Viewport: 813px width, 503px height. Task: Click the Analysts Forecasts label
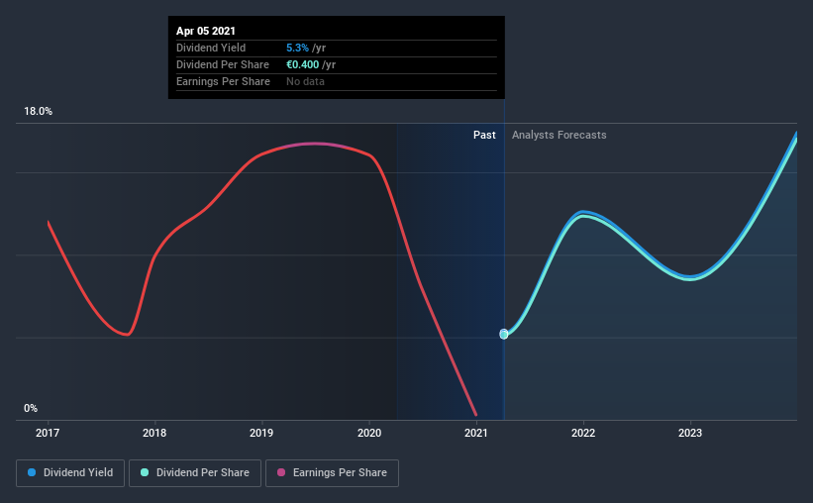[559, 135]
